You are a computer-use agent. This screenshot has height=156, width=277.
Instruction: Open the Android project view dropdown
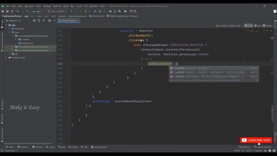click(13, 20)
